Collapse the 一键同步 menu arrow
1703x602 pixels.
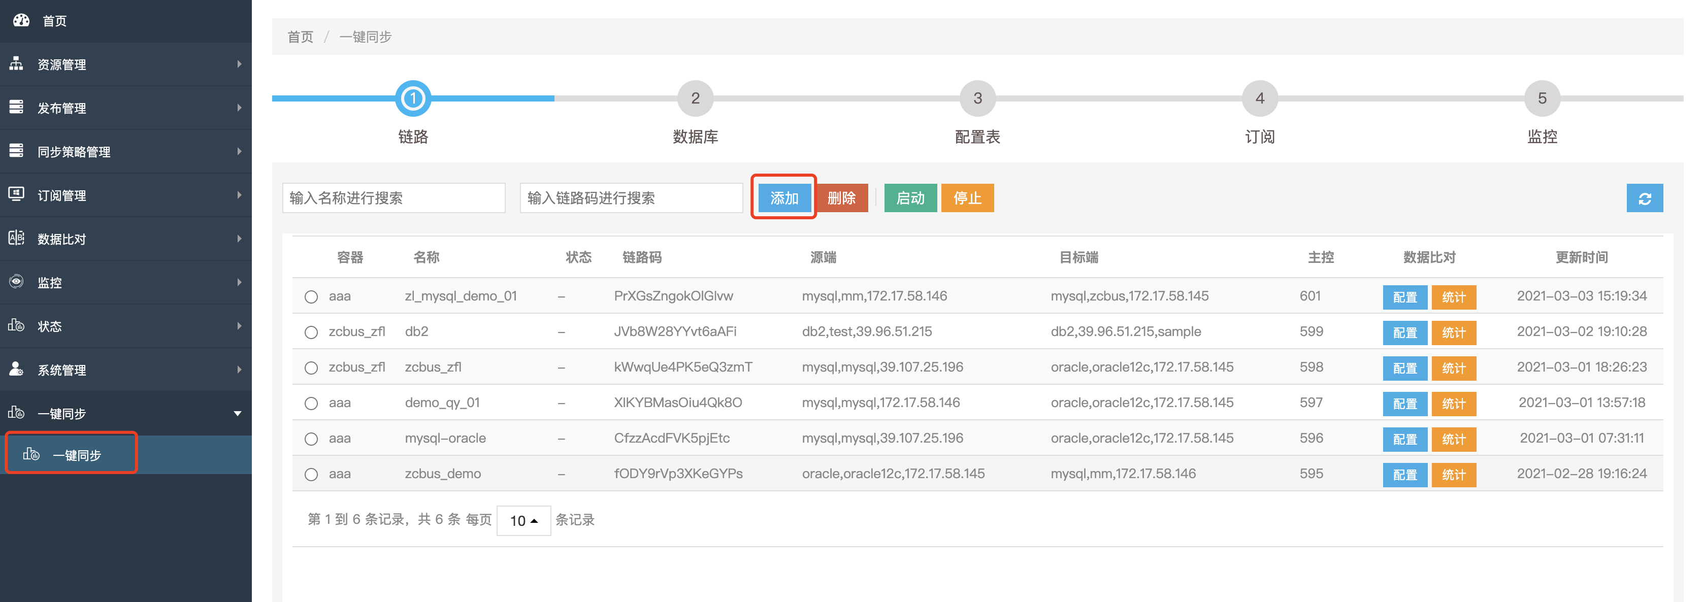click(237, 414)
